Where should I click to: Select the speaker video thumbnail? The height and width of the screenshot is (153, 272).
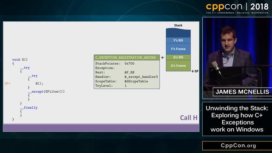click(x=237, y=58)
